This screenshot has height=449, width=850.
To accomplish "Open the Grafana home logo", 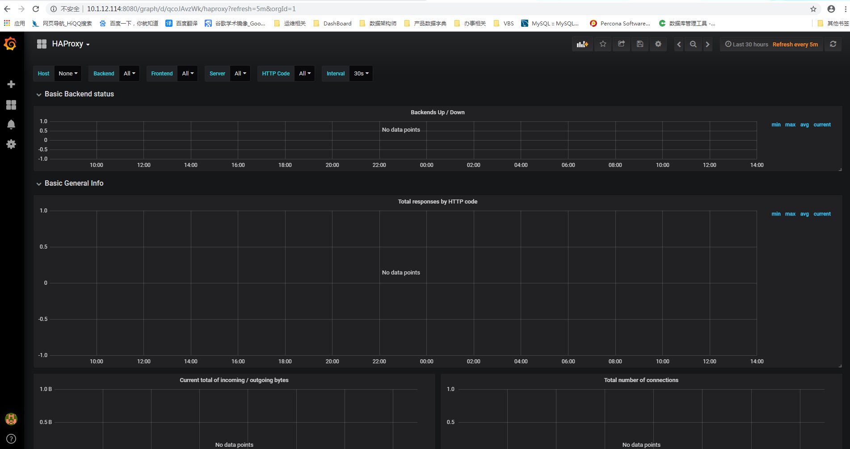I will tap(10, 44).
